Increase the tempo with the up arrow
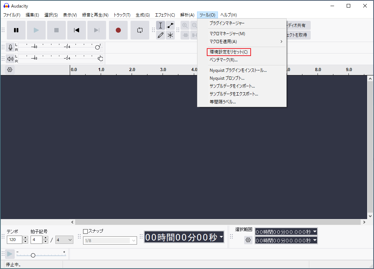This screenshot has height=269, width=374. [x=26, y=238]
